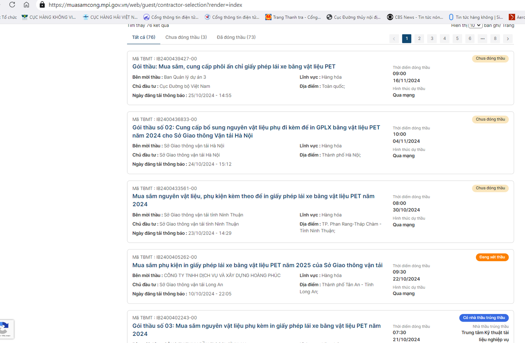
Task: Select the Tất cả (76) tab
Action: click(144, 37)
